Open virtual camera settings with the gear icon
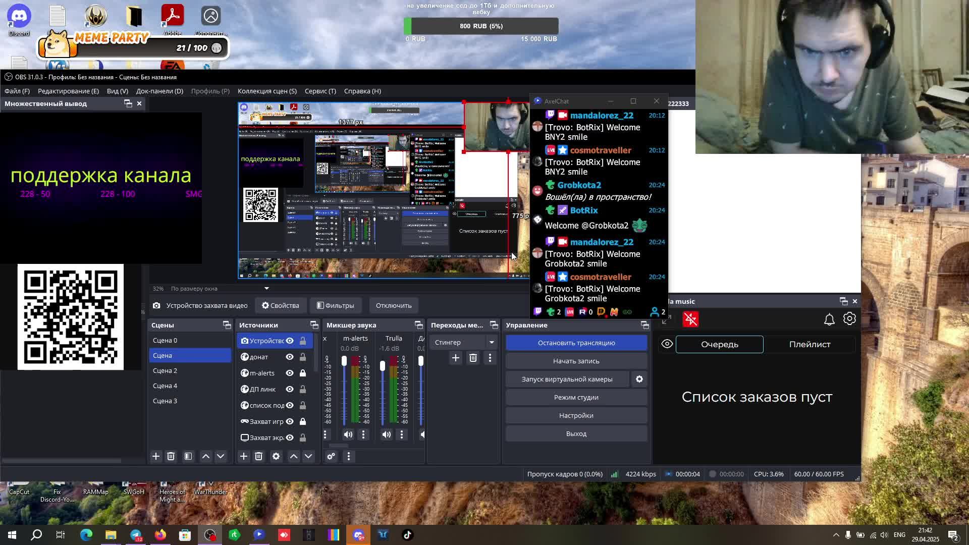The width and height of the screenshot is (969, 545). (x=639, y=379)
